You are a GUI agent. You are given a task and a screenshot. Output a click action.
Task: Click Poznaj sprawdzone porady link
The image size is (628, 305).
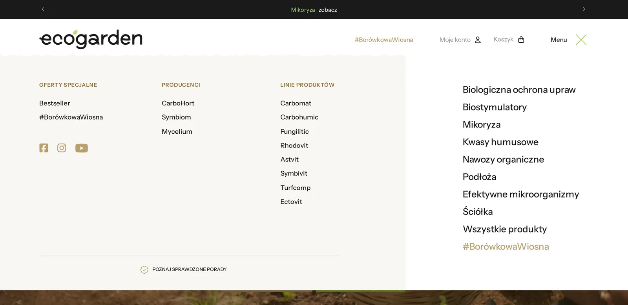pos(189,269)
